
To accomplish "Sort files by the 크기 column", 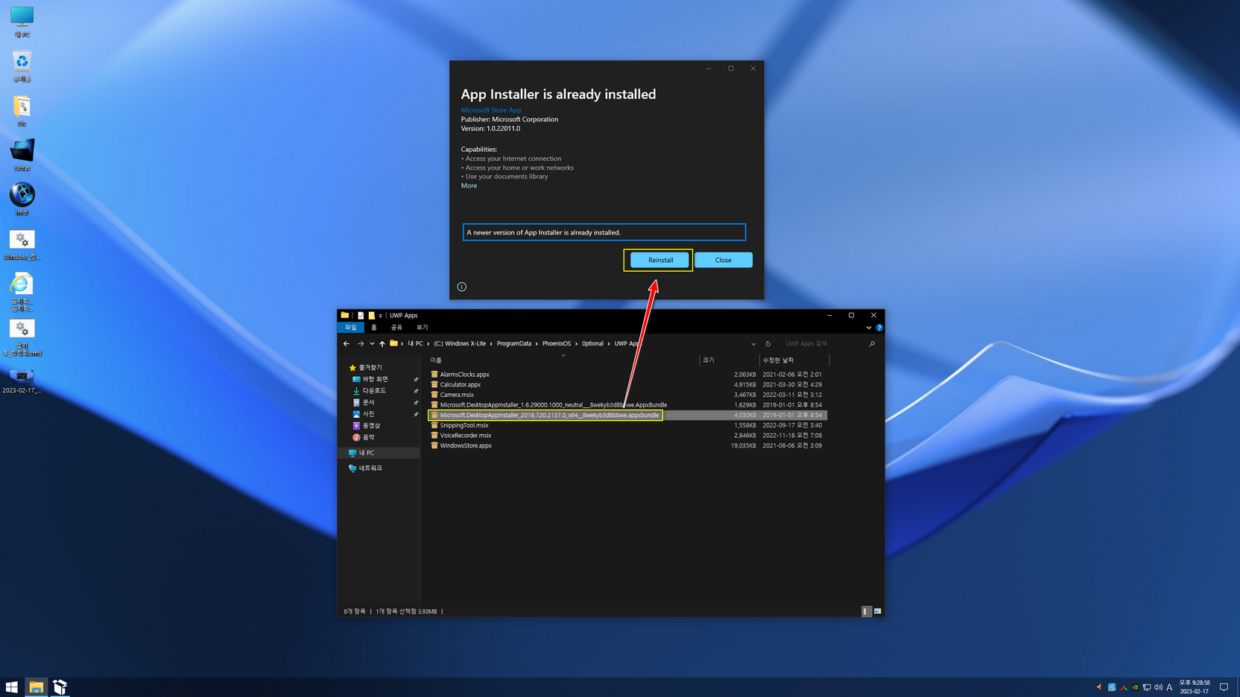I will [x=729, y=360].
